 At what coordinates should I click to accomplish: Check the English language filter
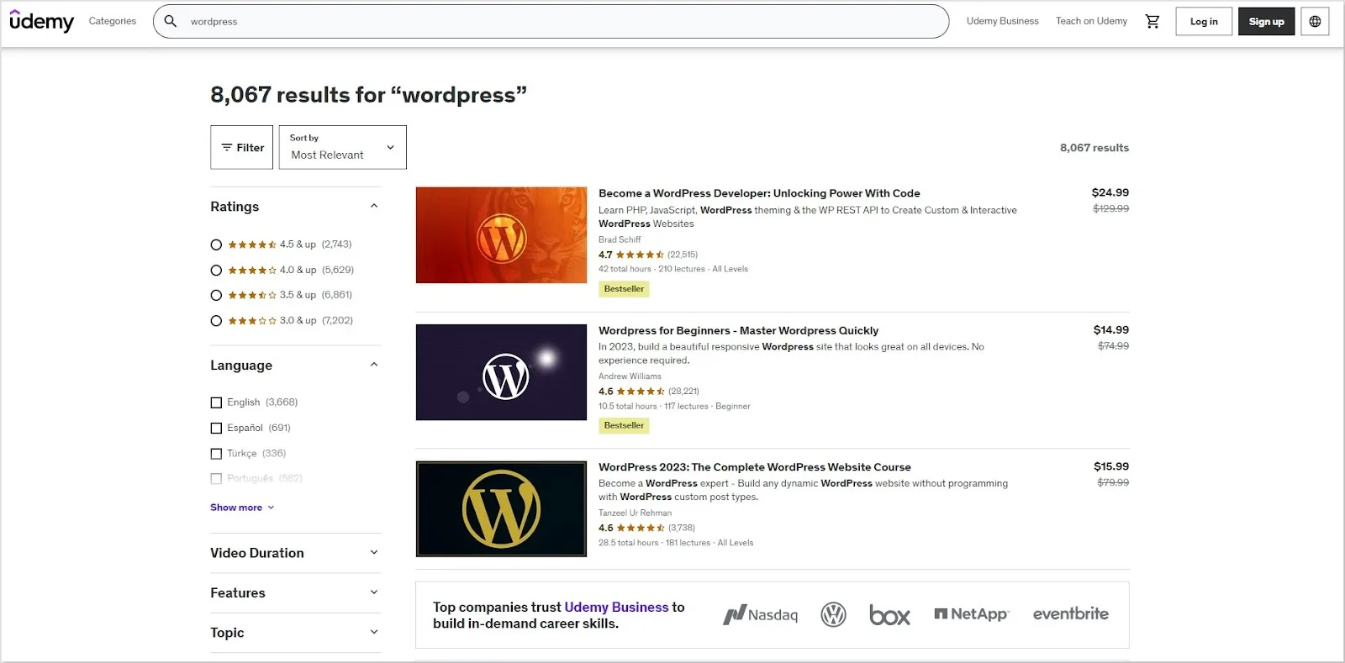click(x=216, y=403)
